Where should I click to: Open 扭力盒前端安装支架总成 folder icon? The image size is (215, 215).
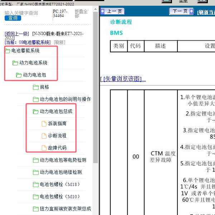[36, 209]
